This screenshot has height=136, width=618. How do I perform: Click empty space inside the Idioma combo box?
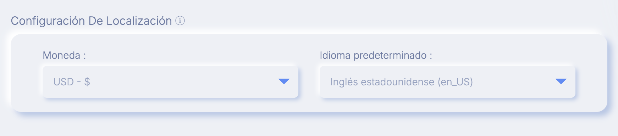coord(514,82)
